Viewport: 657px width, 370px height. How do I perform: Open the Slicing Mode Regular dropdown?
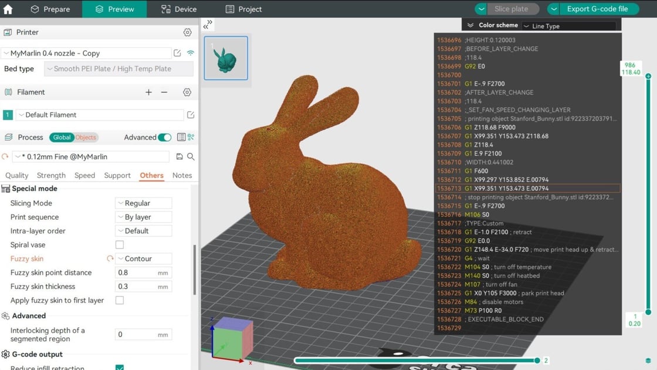pyautogui.click(x=143, y=203)
